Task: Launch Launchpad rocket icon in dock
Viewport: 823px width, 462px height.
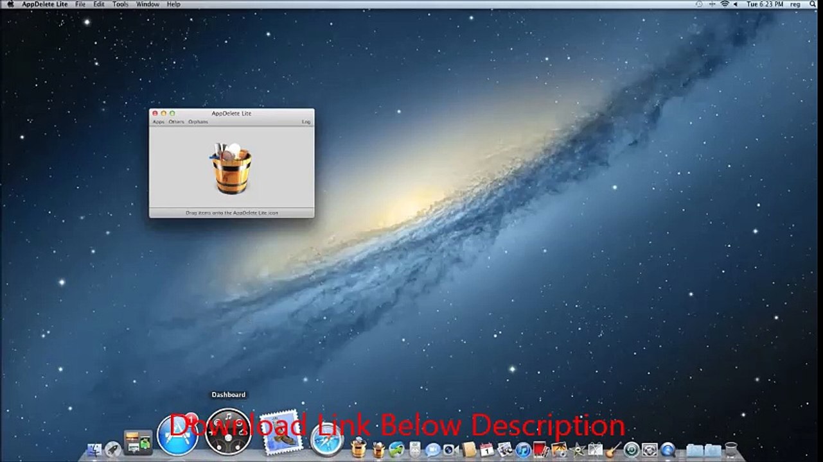Action: 113,450
